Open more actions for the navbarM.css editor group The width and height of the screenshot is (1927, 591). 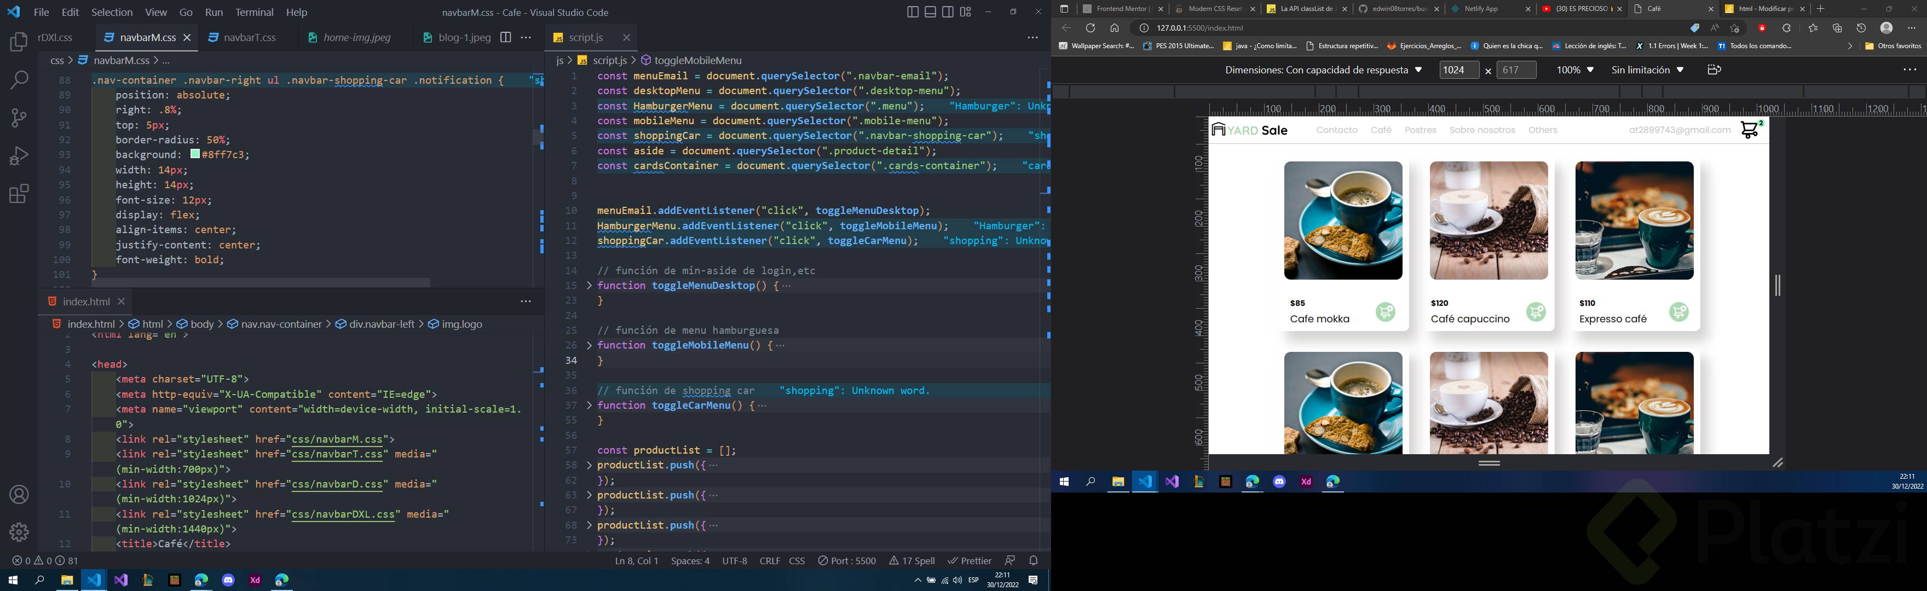point(527,37)
